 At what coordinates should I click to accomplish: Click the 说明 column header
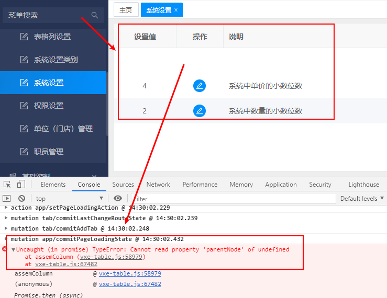tap(236, 37)
